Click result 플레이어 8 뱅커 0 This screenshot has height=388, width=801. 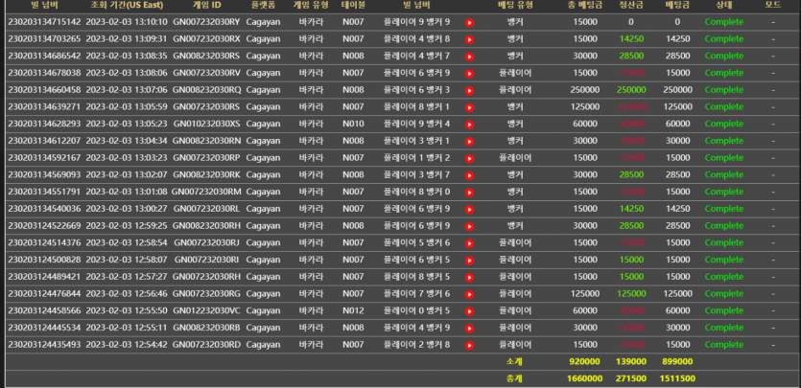pyautogui.click(x=417, y=192)
